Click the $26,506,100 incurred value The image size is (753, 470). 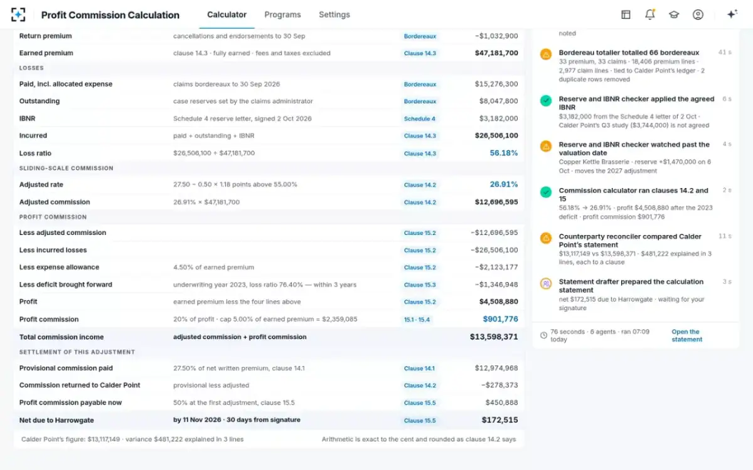point(496,135)
